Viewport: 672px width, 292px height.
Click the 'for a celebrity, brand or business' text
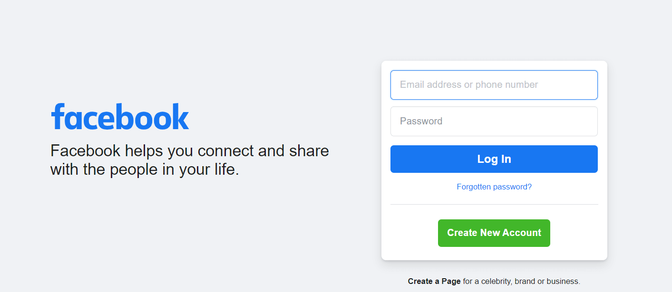(x=521, y=282)
